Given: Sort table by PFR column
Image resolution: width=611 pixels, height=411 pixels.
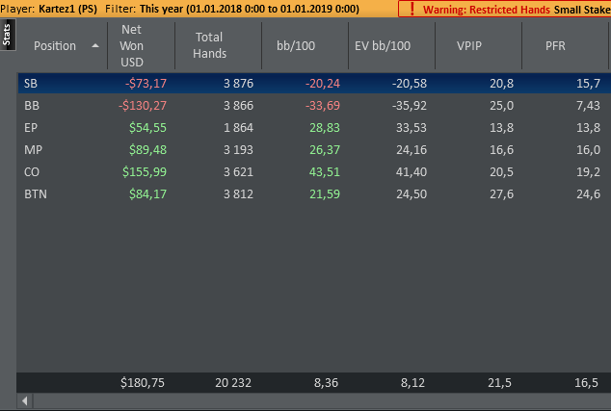Looking at the screenshot, I should point(555,45).
